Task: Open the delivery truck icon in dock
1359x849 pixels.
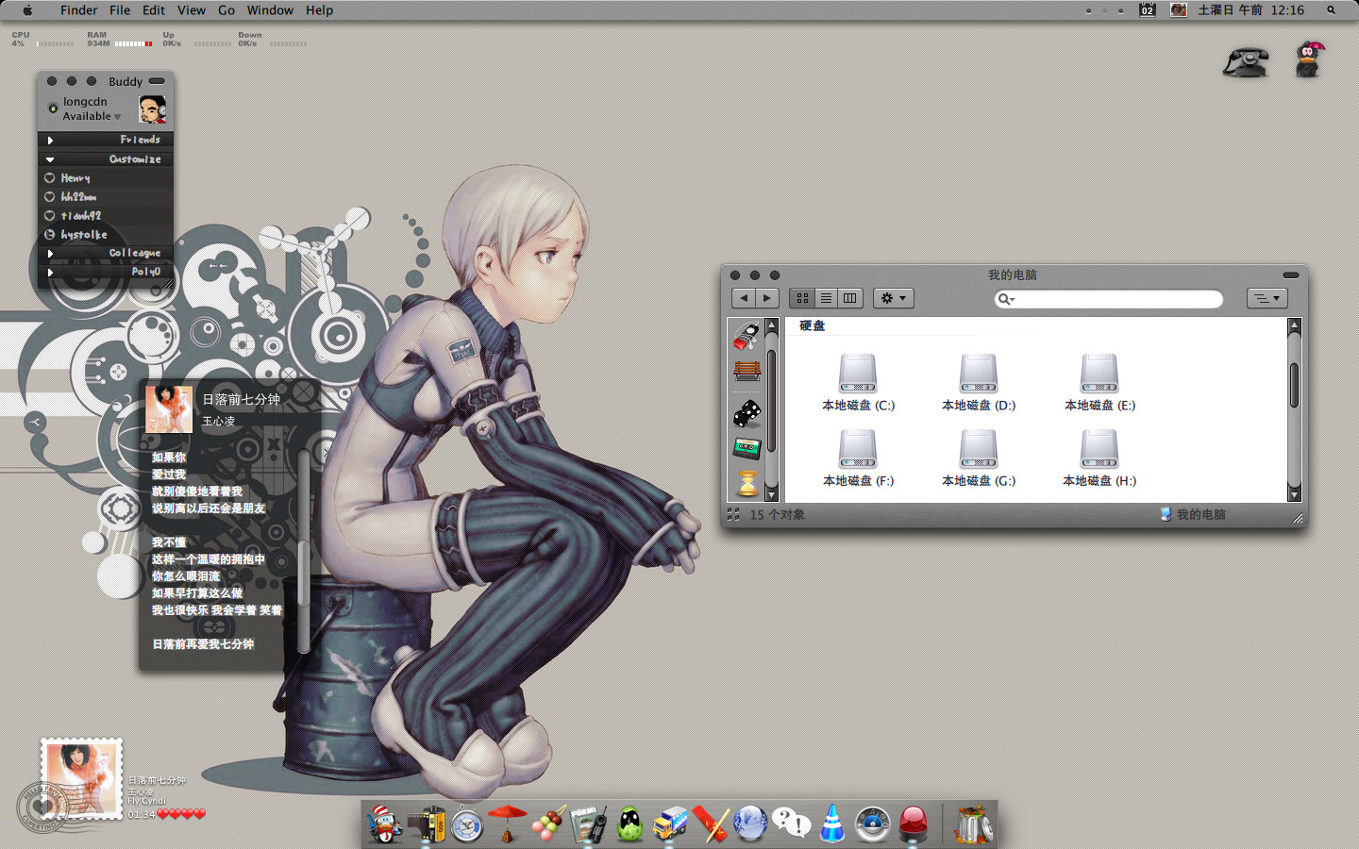Action: [x=670, y=824]
